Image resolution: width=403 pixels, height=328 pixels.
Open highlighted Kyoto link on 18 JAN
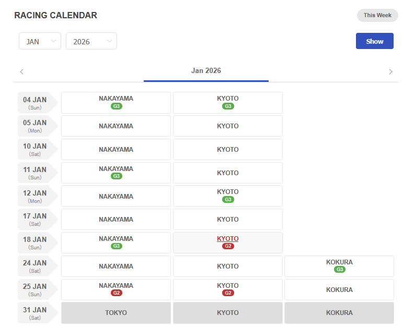[228, 239]
